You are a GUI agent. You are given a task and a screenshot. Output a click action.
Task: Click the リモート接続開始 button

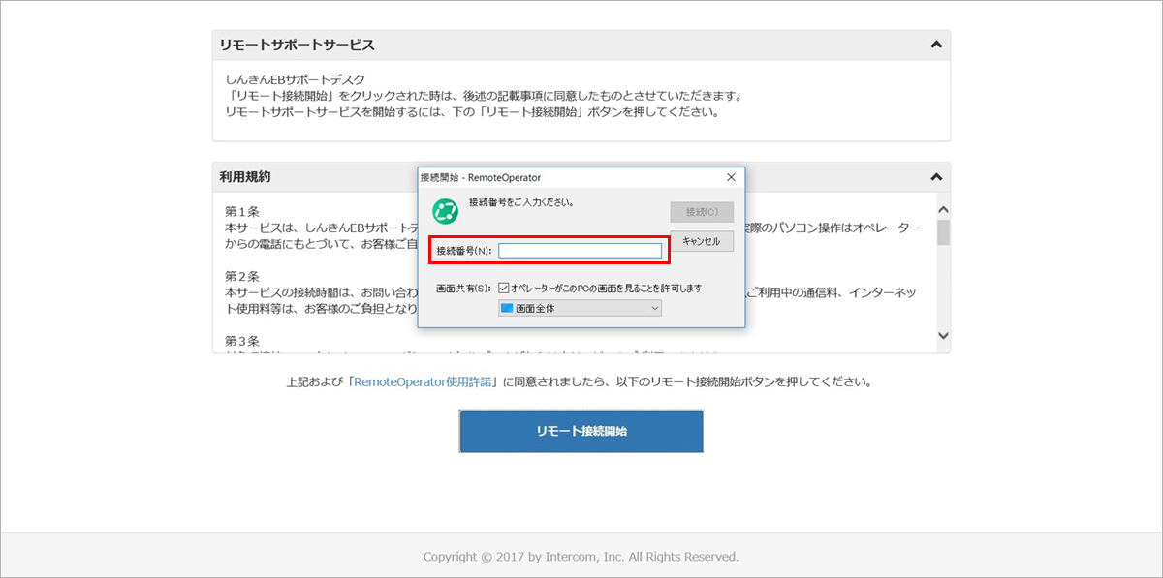pyautogui.click(x=581, y=431)
